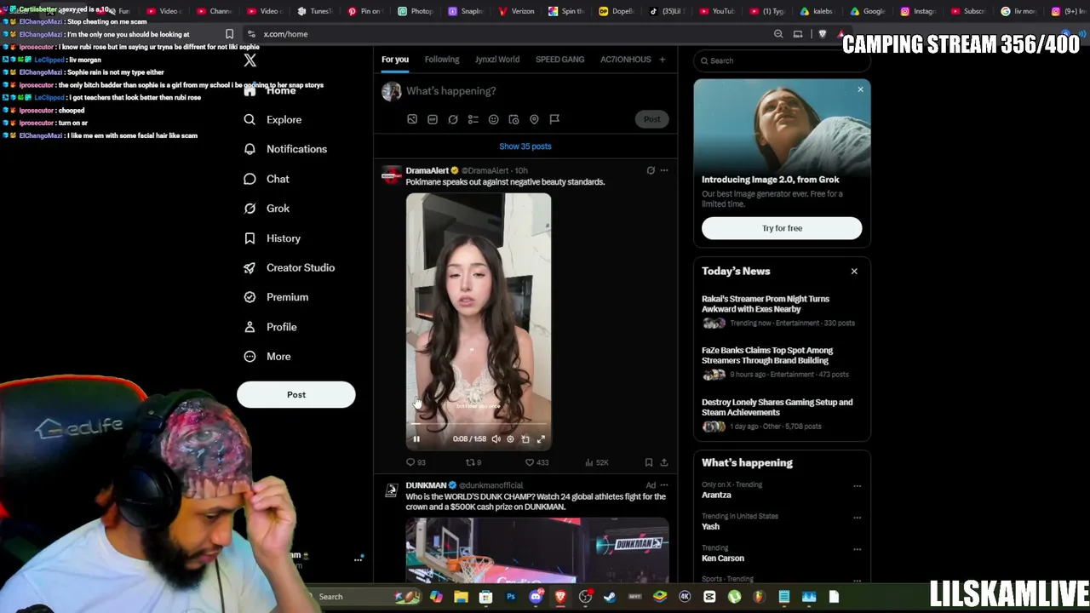
Task: Open account switcher menu dots
Action: pyautogui.click(x=359, y=559)
